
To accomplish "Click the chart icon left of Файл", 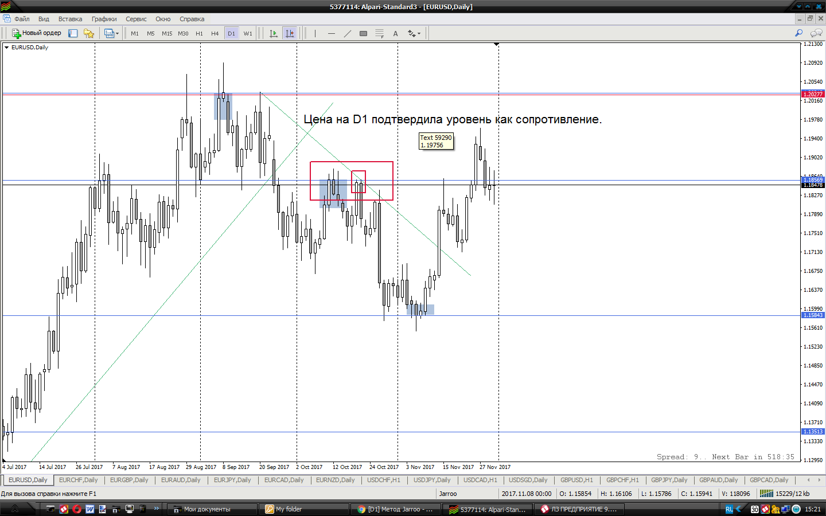I will pos(6,19).
